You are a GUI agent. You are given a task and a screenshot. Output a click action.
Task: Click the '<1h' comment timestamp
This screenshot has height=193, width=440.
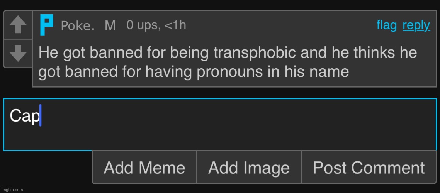pos(175,25)
